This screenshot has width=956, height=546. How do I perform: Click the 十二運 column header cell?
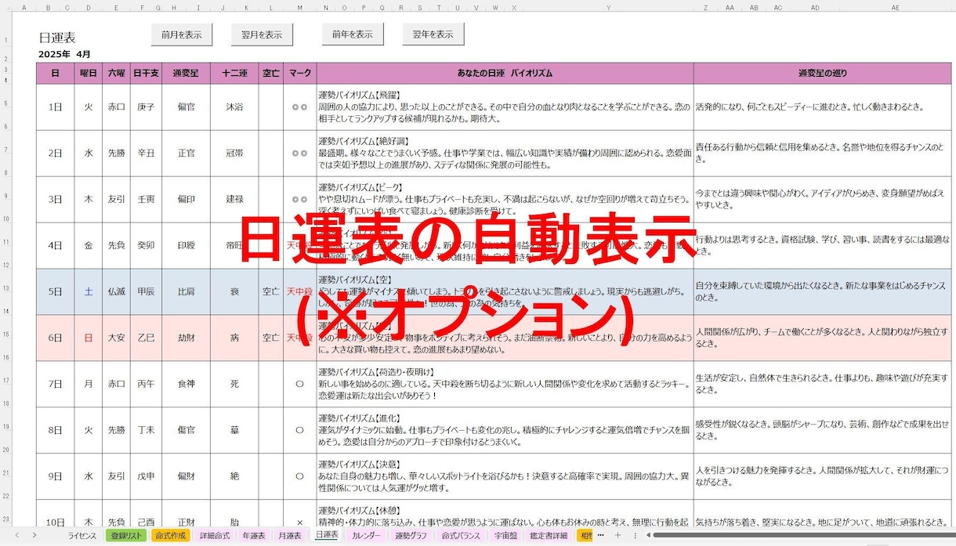click(234, 74)
